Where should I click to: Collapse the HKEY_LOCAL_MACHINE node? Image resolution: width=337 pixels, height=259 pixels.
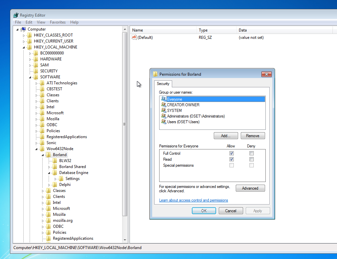click(24, 47)
